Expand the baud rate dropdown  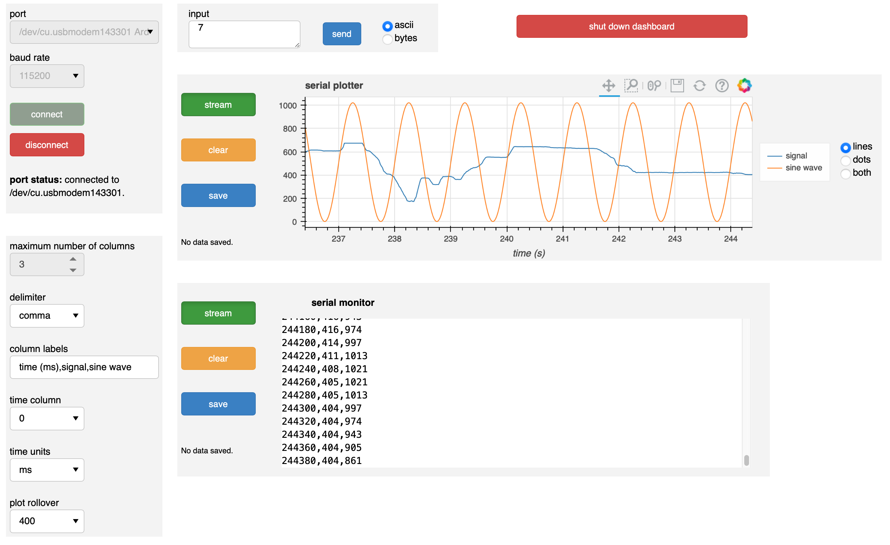pos(48,75)
